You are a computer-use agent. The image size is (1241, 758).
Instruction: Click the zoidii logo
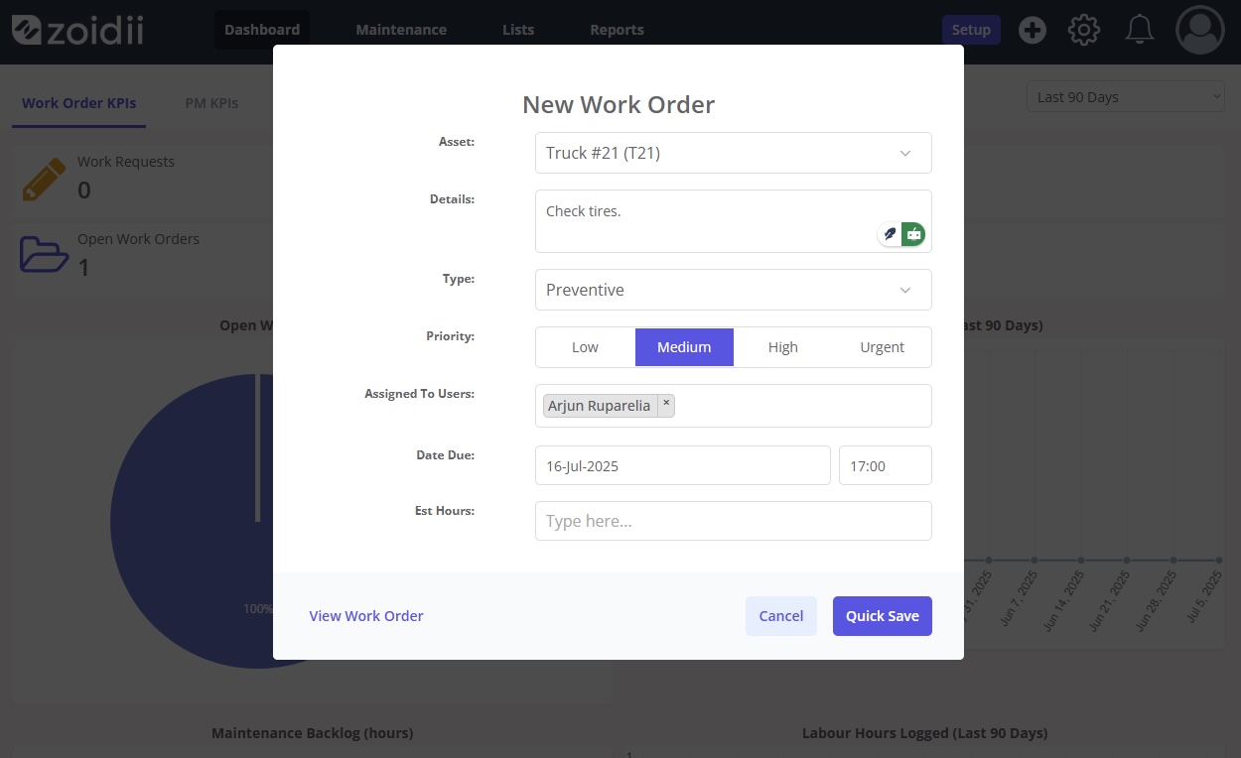(77, 30)
